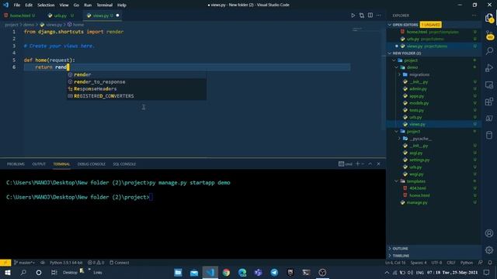The height and width of the screenshot is (279, 497).
Task: Run the Python file with play icon
Action: pos(353,15)
